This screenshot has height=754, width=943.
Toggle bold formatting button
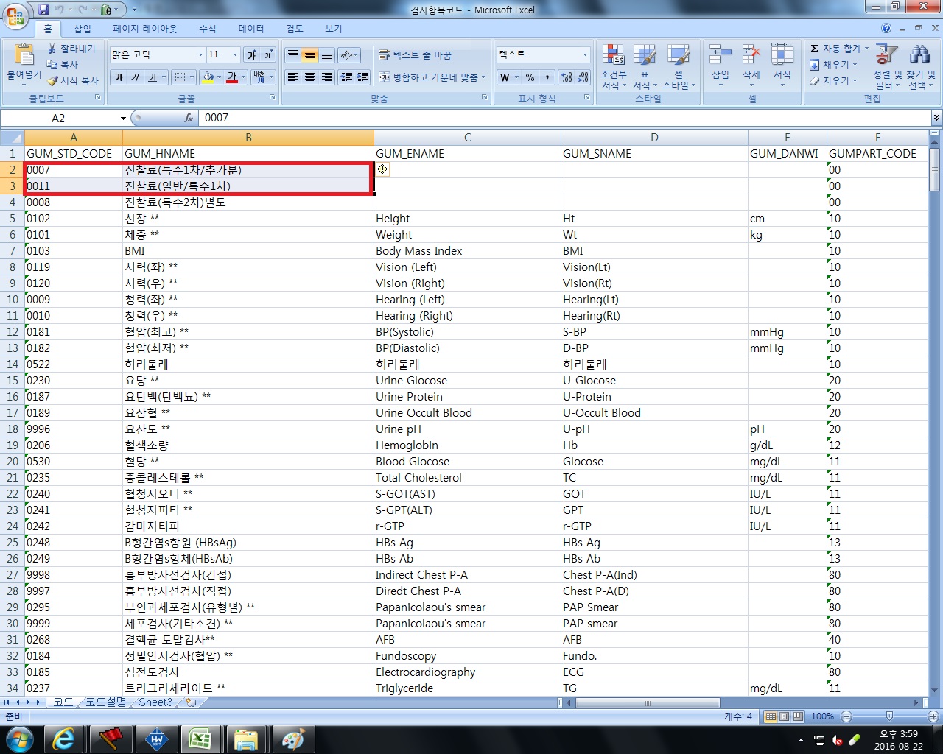click(x=119, y=77)
